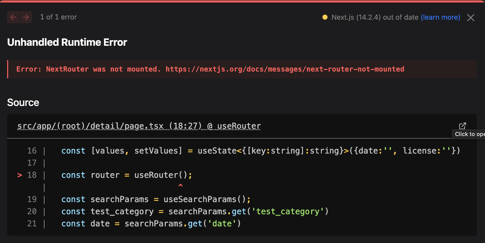Click the 'Unhandled Runtime Error' heading
Viewport: 485px width, 243px height.
(x=67, y=42)
